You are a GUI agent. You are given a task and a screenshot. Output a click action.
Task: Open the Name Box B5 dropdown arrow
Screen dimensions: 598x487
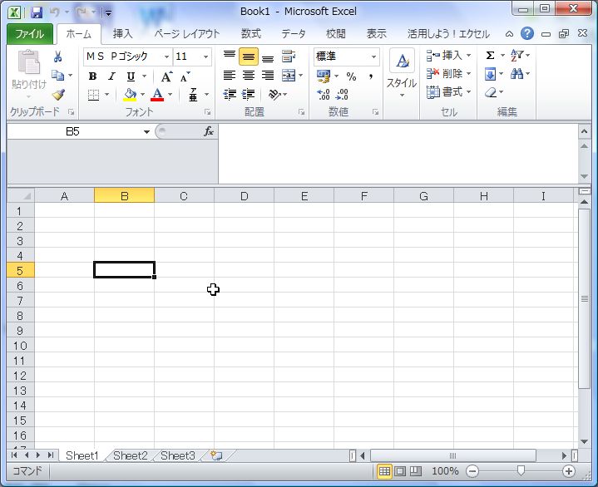click(x=146, y=132)
